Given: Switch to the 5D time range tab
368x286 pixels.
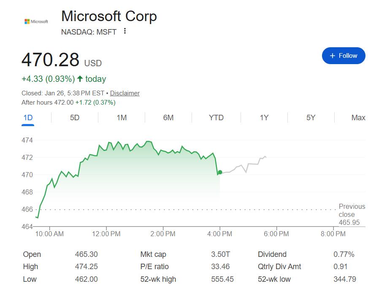Looking at the screenshot, I should coord(75,118).
